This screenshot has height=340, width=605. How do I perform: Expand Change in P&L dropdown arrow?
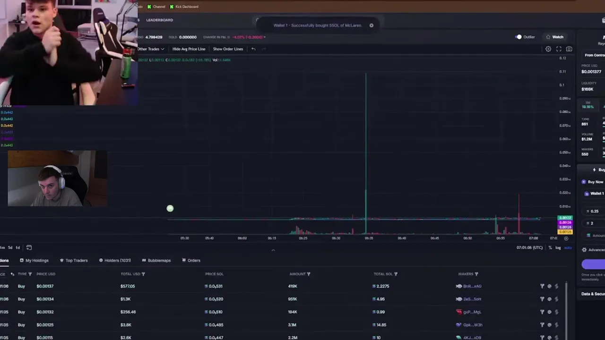(264, 37)
